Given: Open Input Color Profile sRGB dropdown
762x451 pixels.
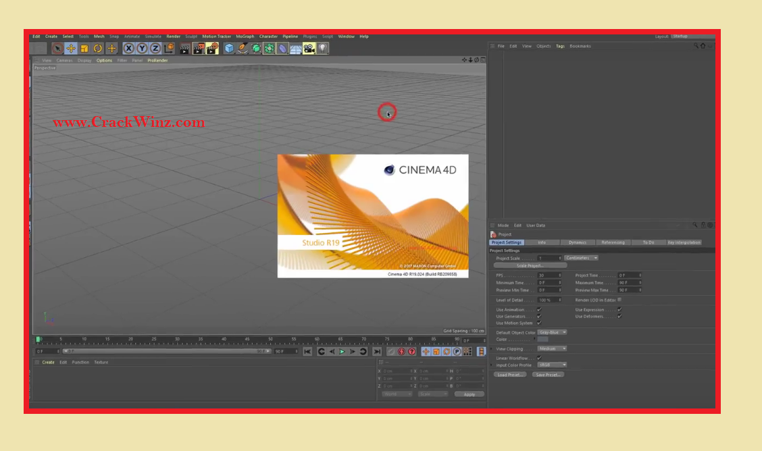Looking at the screenshot, I should point(552,365).
